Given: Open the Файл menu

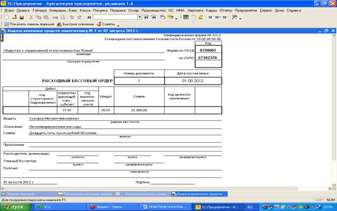Looking at the screenshot, I should 9,10.
